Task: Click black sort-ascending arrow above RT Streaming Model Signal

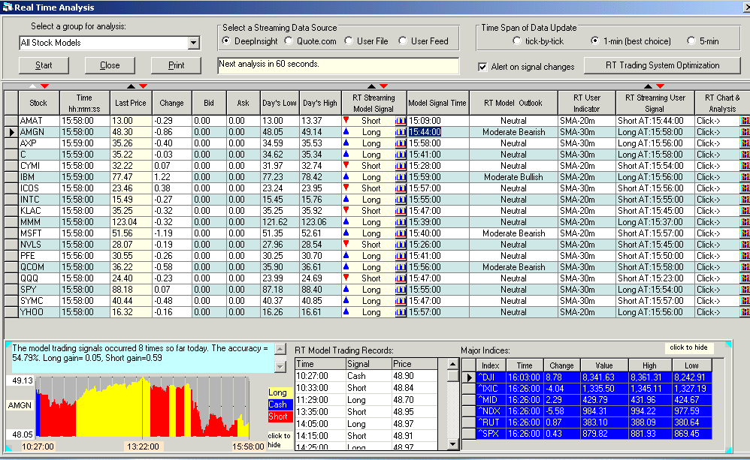Action: pos(372,87)
